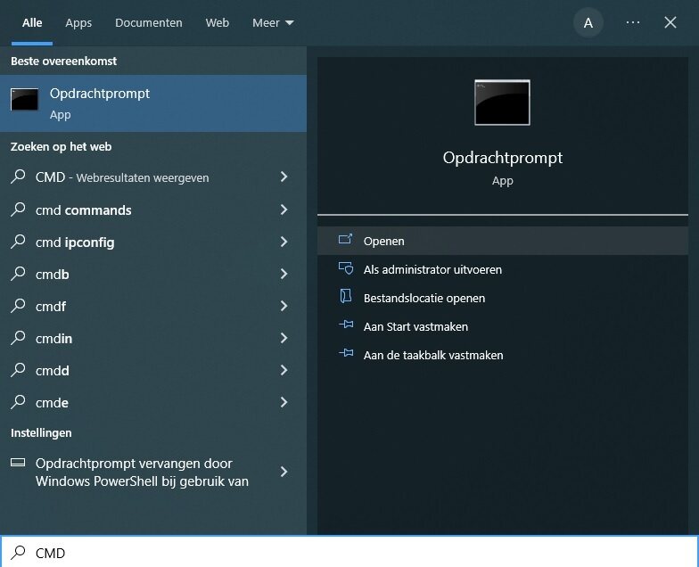Select the 'cmd ipconfig' web suggestion text
Image resolution: width=699 pixels, height=567 pixels.
(75, 242)
